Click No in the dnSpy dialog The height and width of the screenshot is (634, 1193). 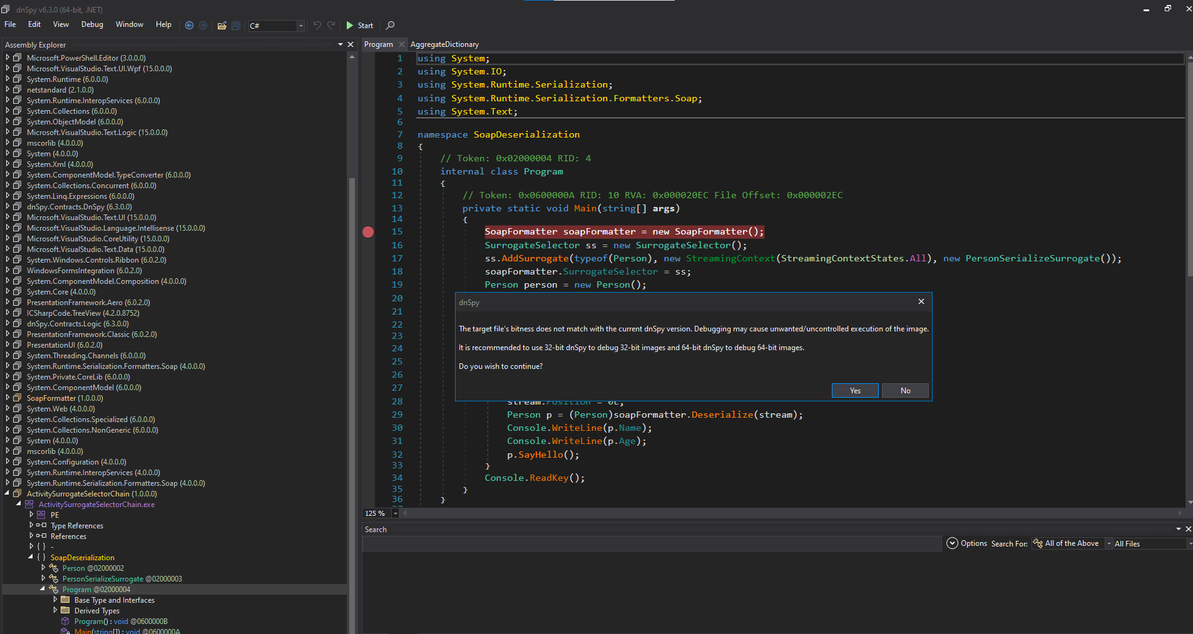pos(905,391)
